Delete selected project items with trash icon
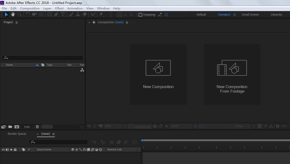The height and width of the screenshot is (164, 290). (37, 127)
